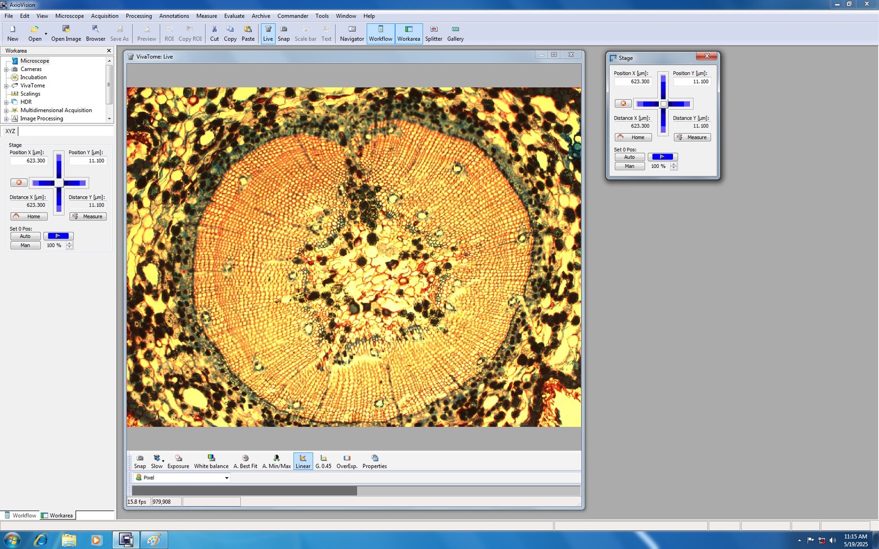The height and width of the screenshot is (549, 879).
Task: Open the image Gallery
Action: point(455,33)
